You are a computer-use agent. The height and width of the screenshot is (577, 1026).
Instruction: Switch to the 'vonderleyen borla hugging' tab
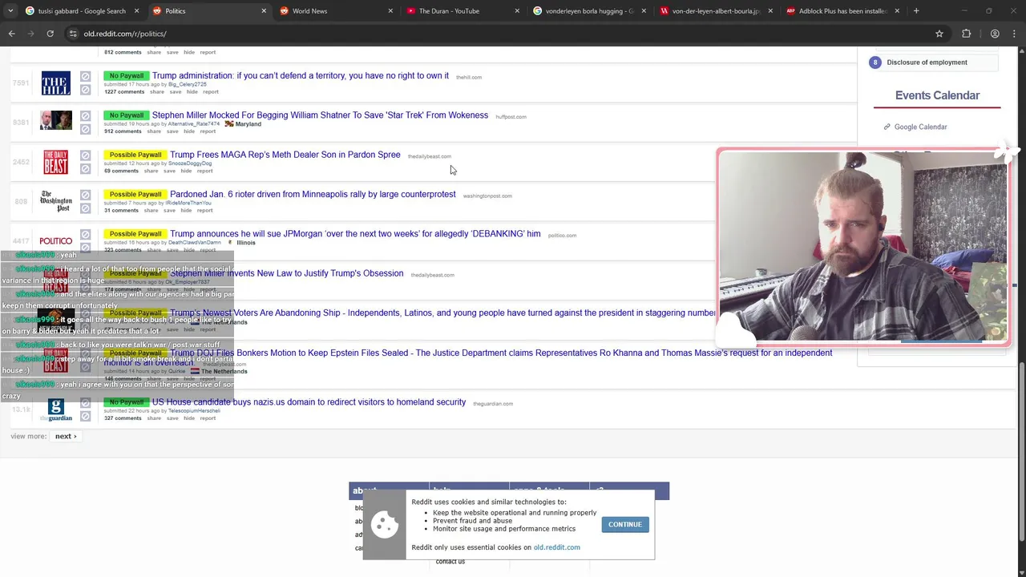click(x=589, y=11)
